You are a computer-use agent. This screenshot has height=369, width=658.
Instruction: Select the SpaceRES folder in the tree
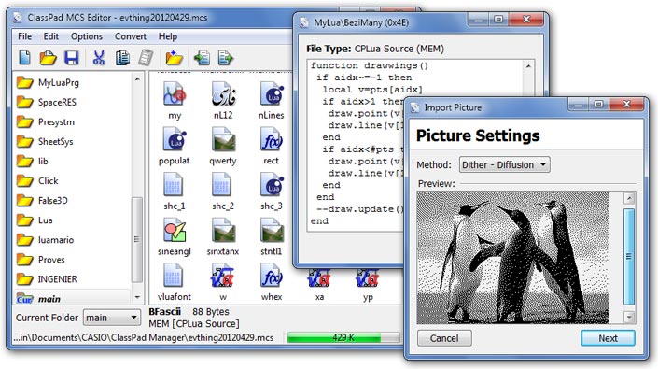pos(46,102)
